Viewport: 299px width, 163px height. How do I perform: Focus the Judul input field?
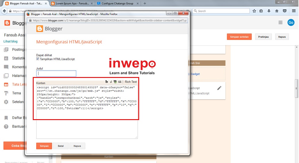(56, 74)
